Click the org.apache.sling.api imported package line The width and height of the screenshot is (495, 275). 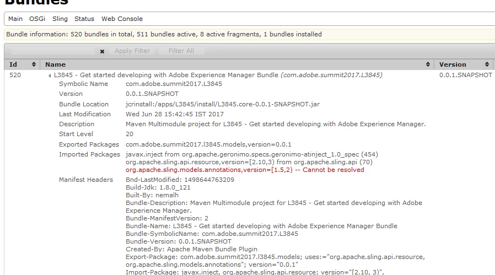click(249, 162)
